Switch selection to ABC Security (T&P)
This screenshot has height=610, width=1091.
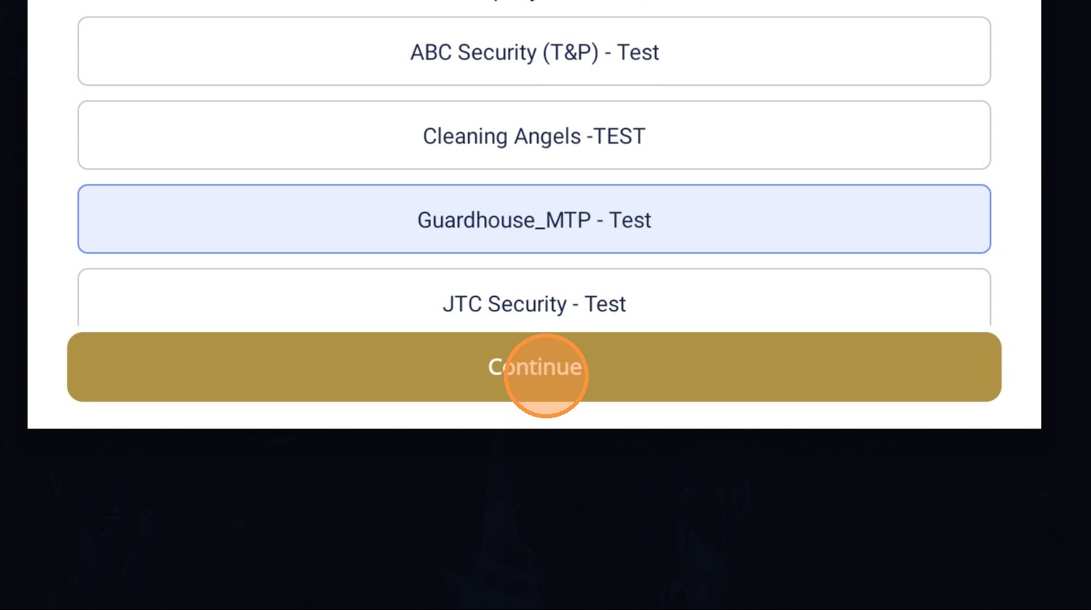point(534,52)
